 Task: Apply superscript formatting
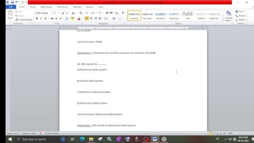(61, 19)
